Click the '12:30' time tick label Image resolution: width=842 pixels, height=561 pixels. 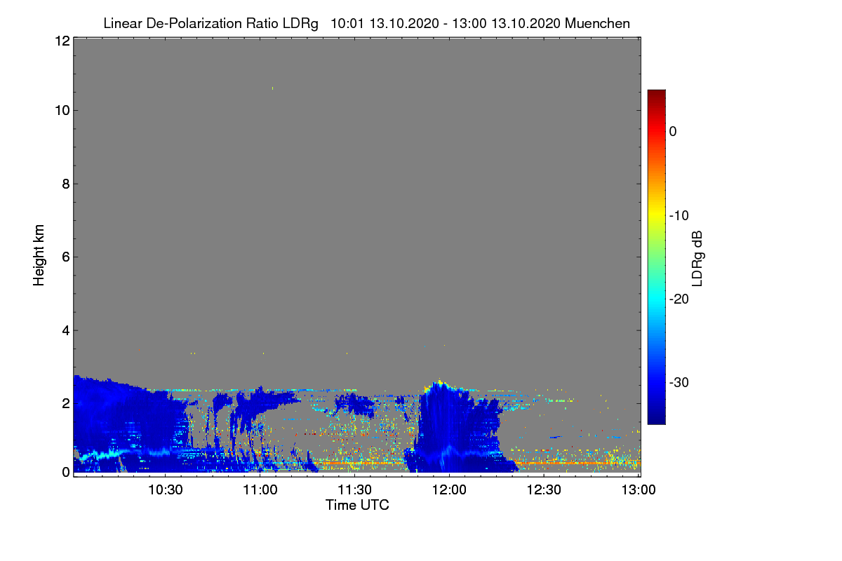tap(544, 490)
